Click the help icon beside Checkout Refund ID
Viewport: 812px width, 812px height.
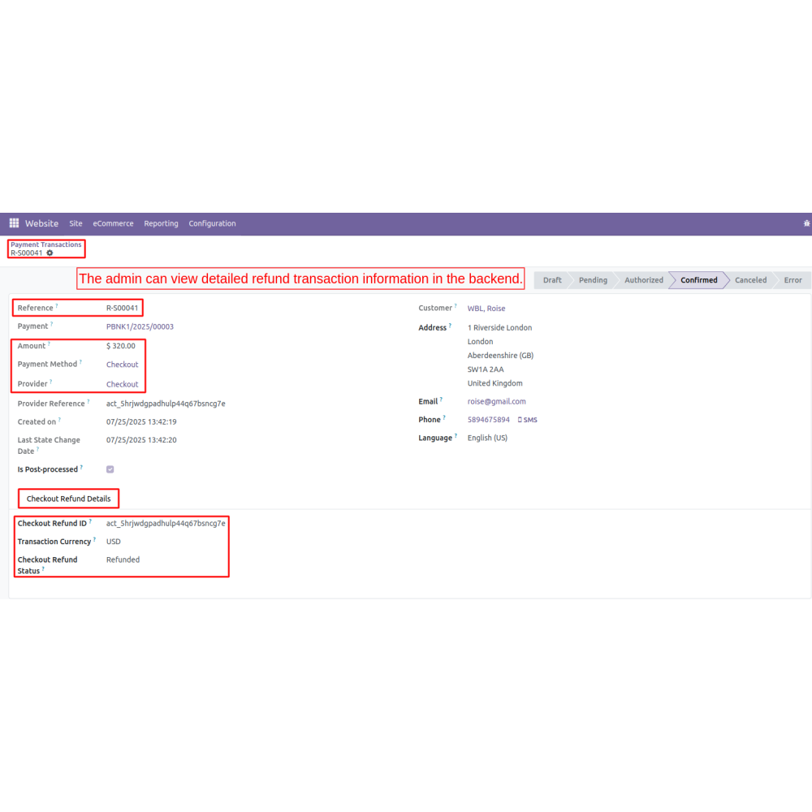(x=90, y=521)
